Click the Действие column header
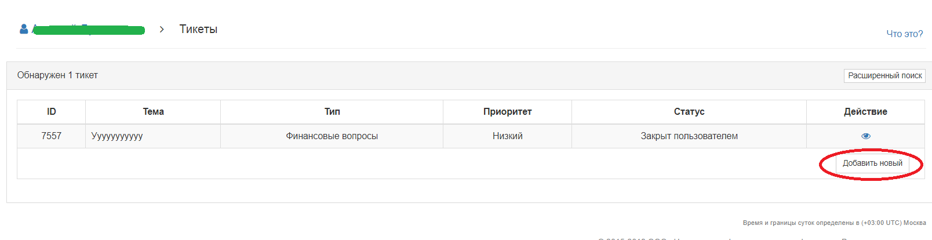Screen dimensions: 932x240 pos(865,112)
